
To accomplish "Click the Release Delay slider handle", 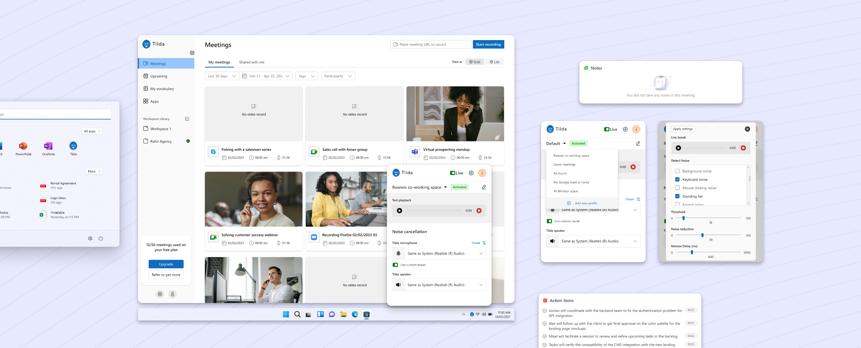I will click(x=692, y=252).
